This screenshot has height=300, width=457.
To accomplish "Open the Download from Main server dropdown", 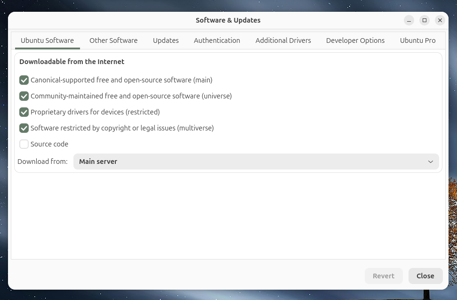I will tap(256, 162).
